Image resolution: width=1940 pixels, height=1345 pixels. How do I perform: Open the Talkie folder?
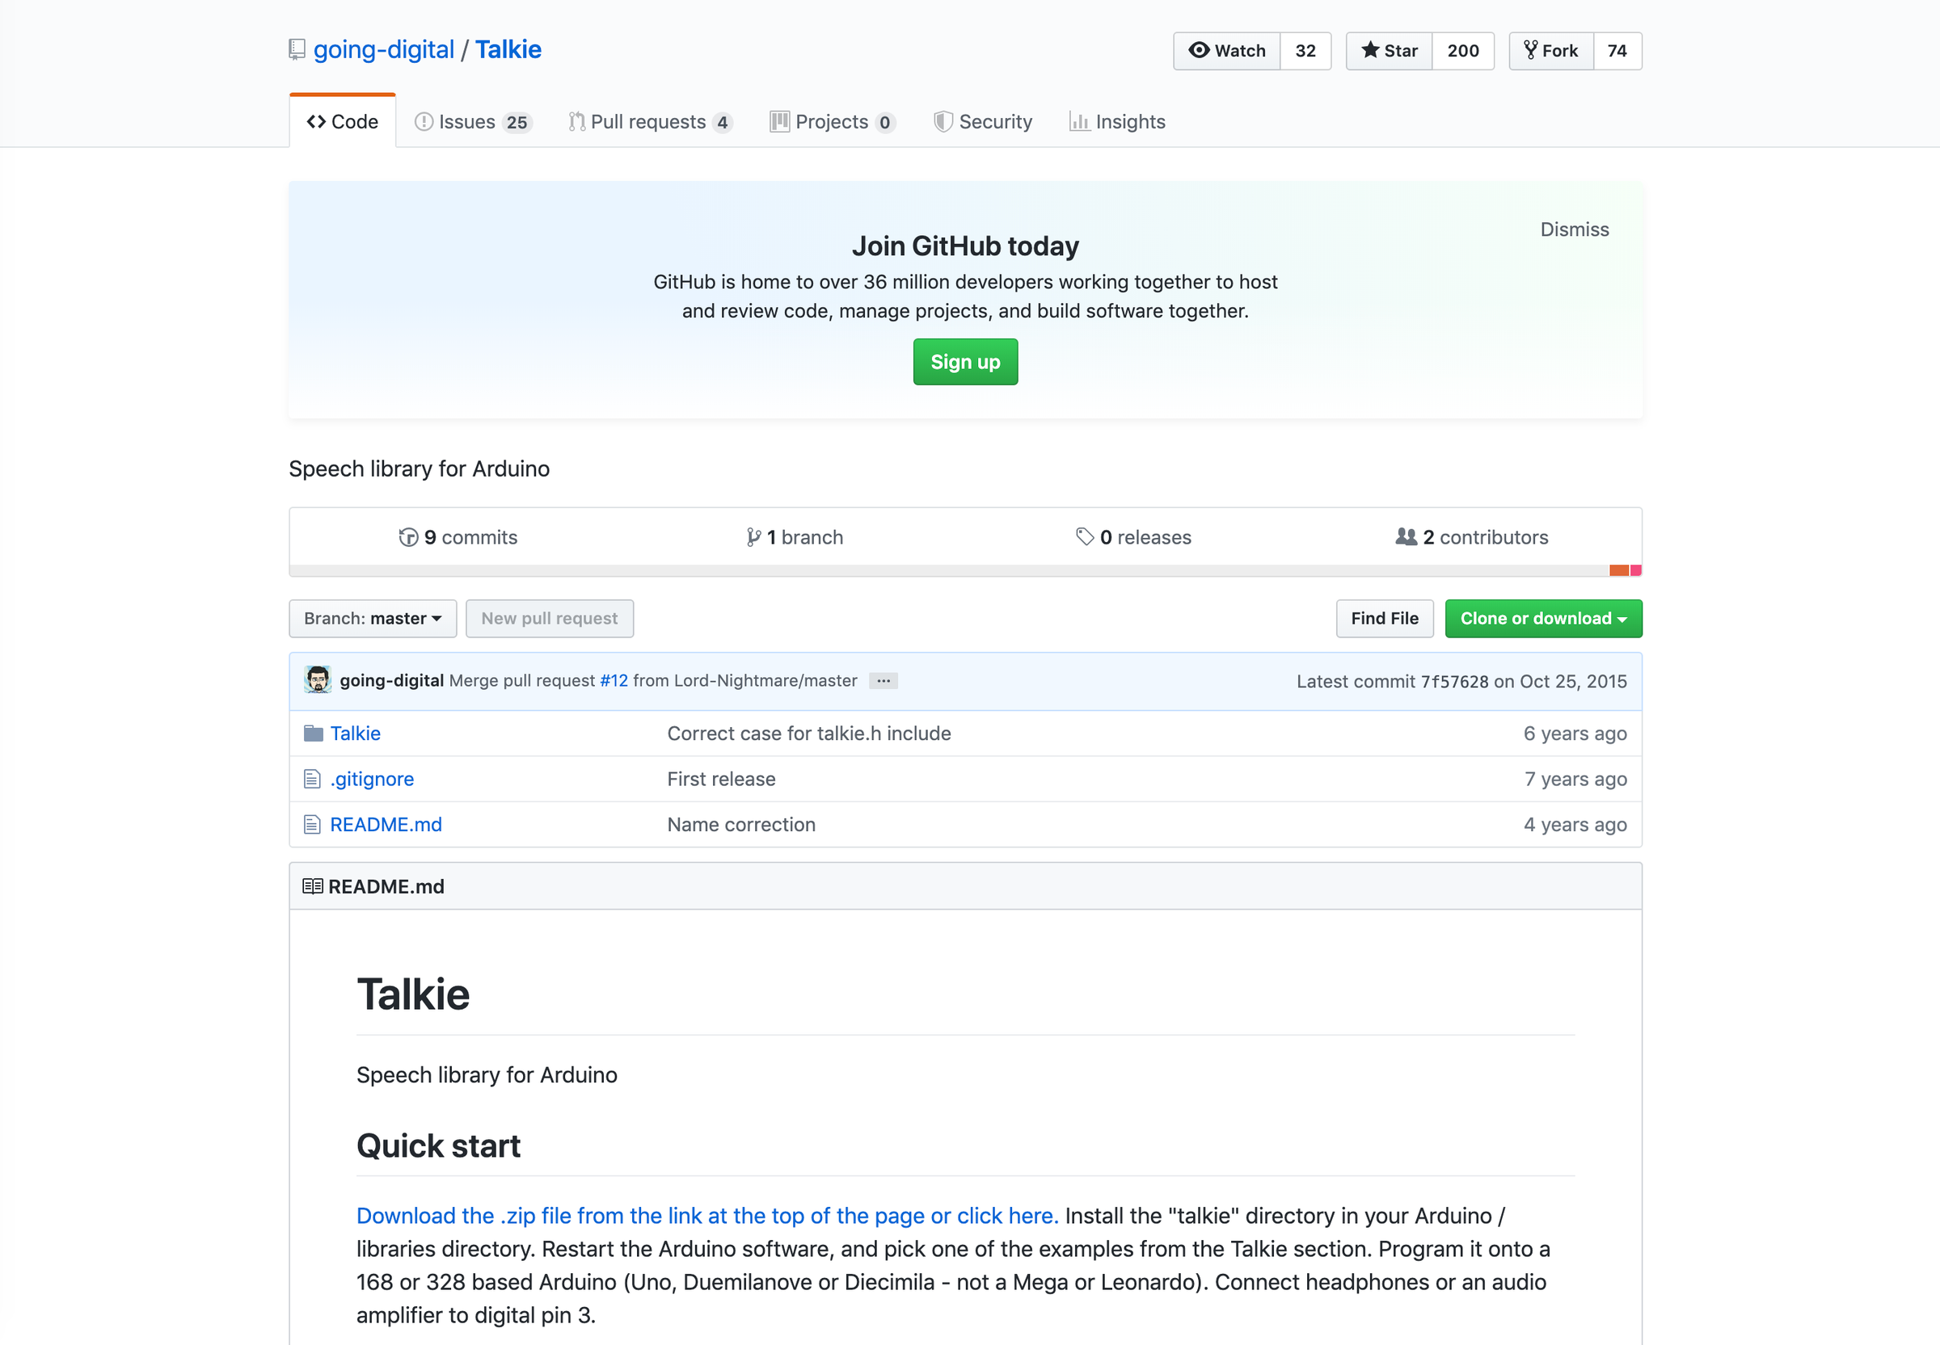(355, 733)
